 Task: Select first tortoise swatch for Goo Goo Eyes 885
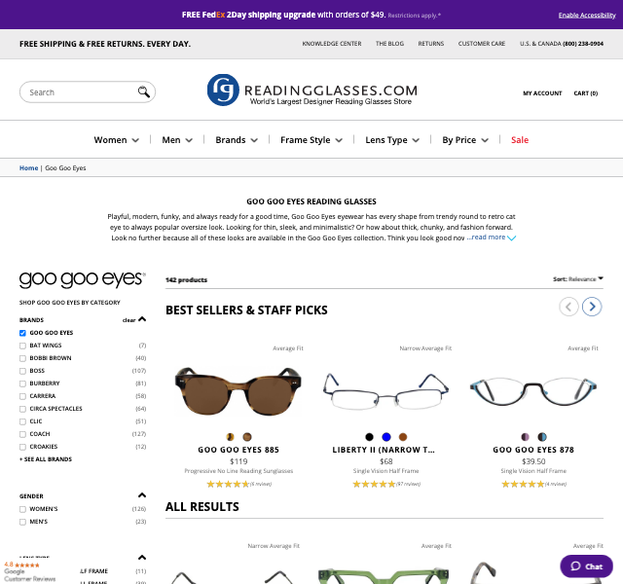click(230, 437)
